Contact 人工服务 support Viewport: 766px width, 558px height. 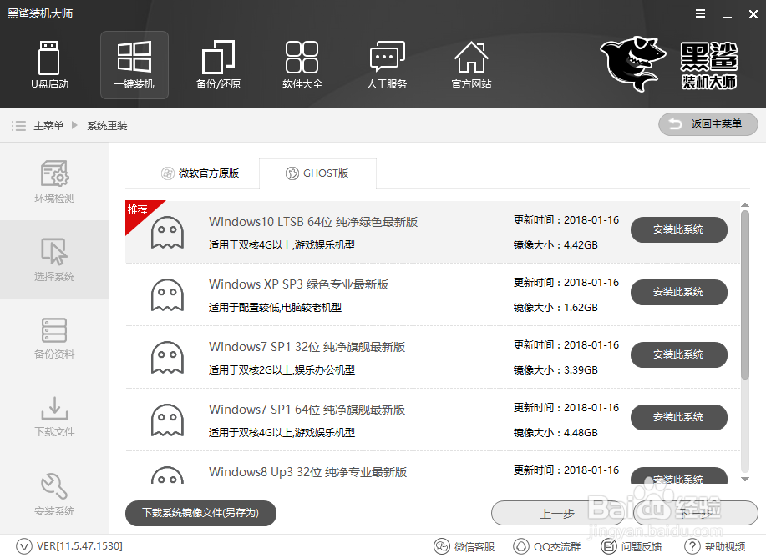(x=386, y=65)
